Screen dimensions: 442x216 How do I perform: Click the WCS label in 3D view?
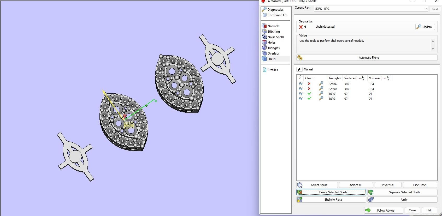coord(129,126)
